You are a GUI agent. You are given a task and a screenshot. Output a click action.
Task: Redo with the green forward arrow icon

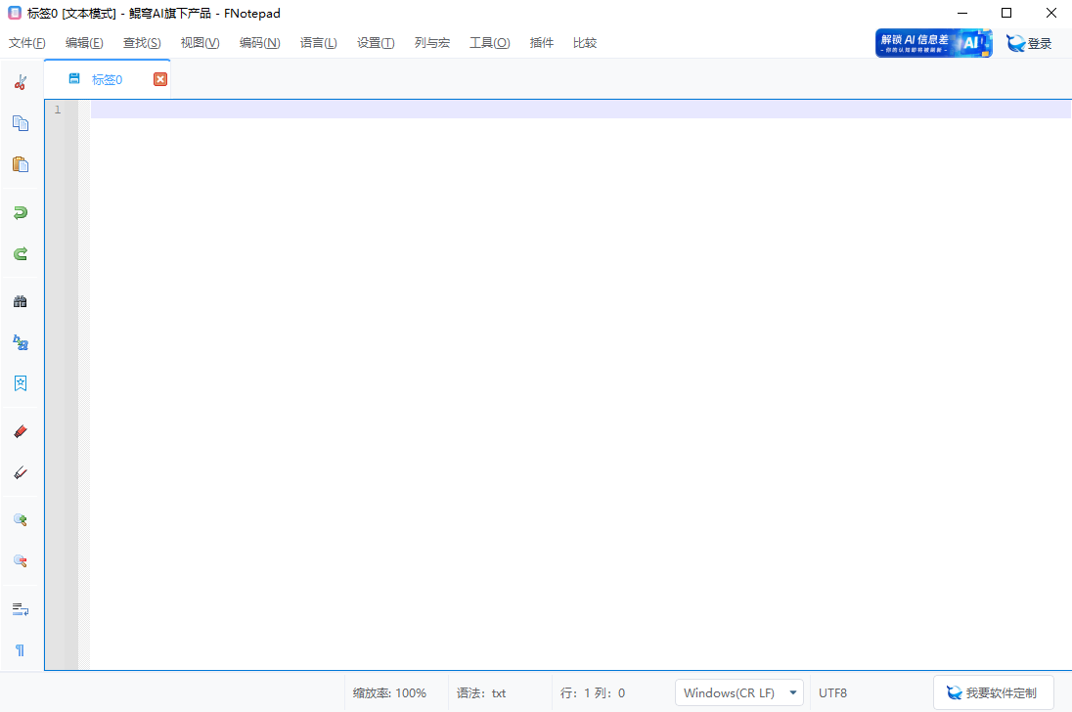point(21,253)
